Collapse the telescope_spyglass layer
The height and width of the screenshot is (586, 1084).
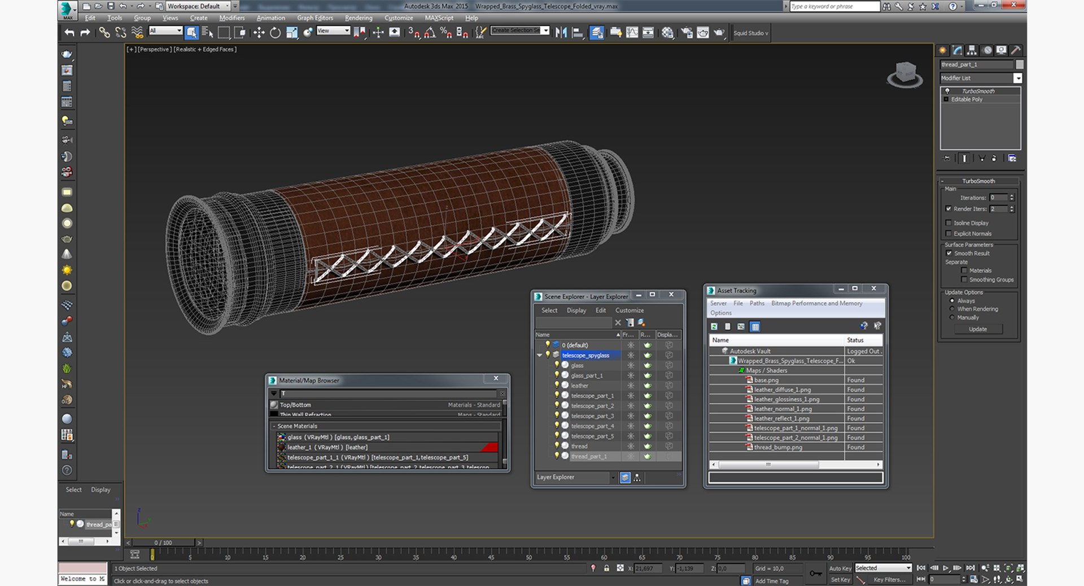pyautogui.click(x=539, y=355)
